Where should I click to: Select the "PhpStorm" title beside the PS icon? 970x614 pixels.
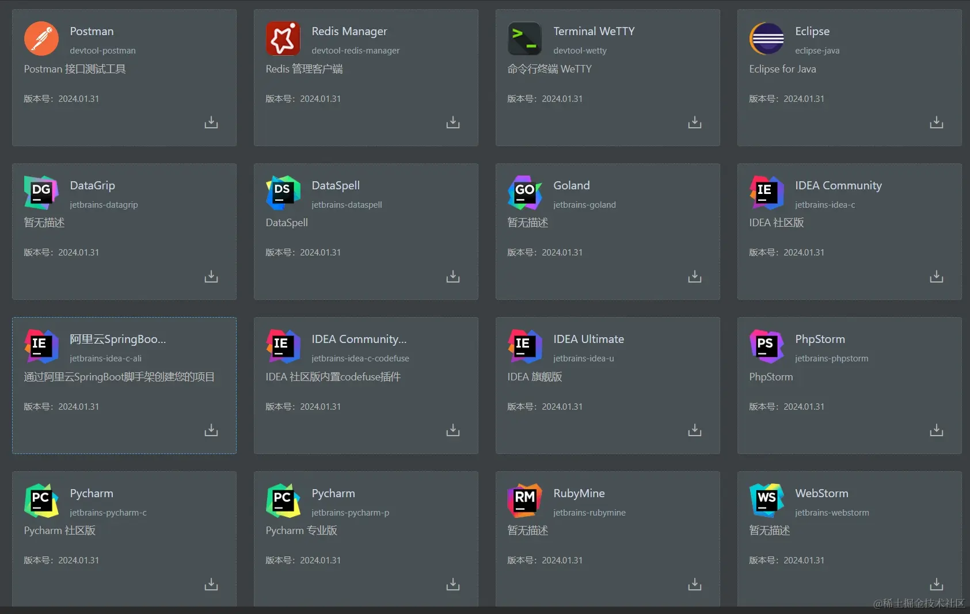coord(820,339)
